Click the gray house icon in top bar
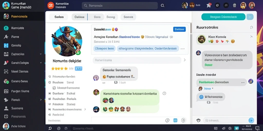263x131 pixels. click(234, 5)
